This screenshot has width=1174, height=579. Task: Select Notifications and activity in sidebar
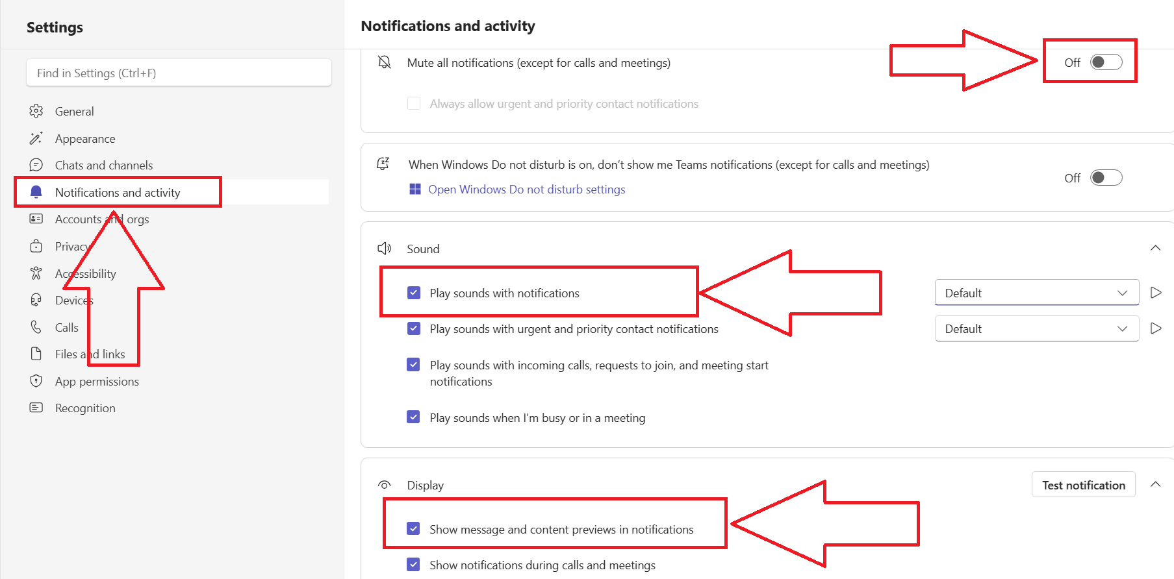click(118, 192)
